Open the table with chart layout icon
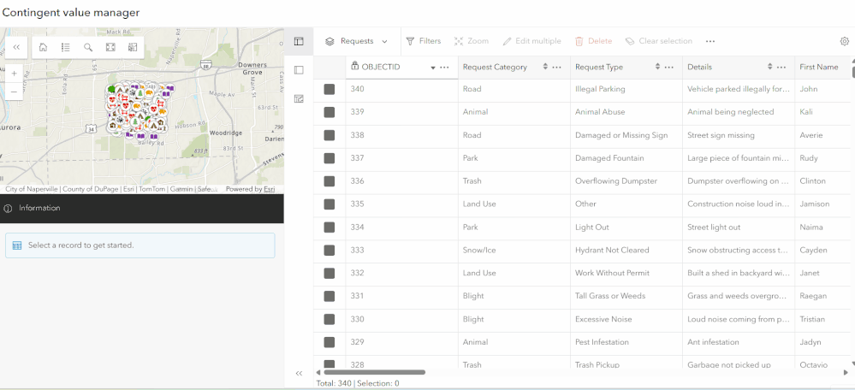Image resolution: width=855 pixels, height=390 pixels. point(299,98)
